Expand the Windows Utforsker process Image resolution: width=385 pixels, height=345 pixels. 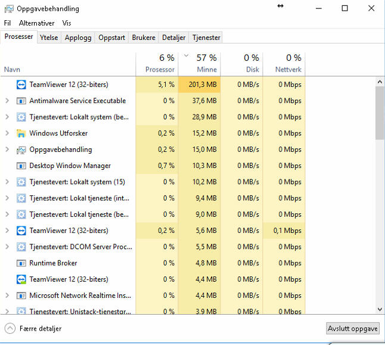[7, 133]
